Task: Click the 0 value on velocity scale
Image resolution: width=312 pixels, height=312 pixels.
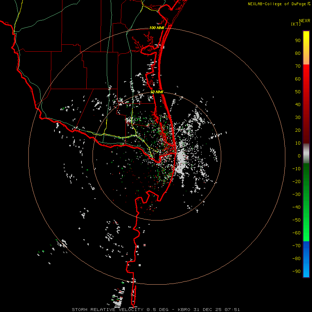Action: [x=299, y=156]
